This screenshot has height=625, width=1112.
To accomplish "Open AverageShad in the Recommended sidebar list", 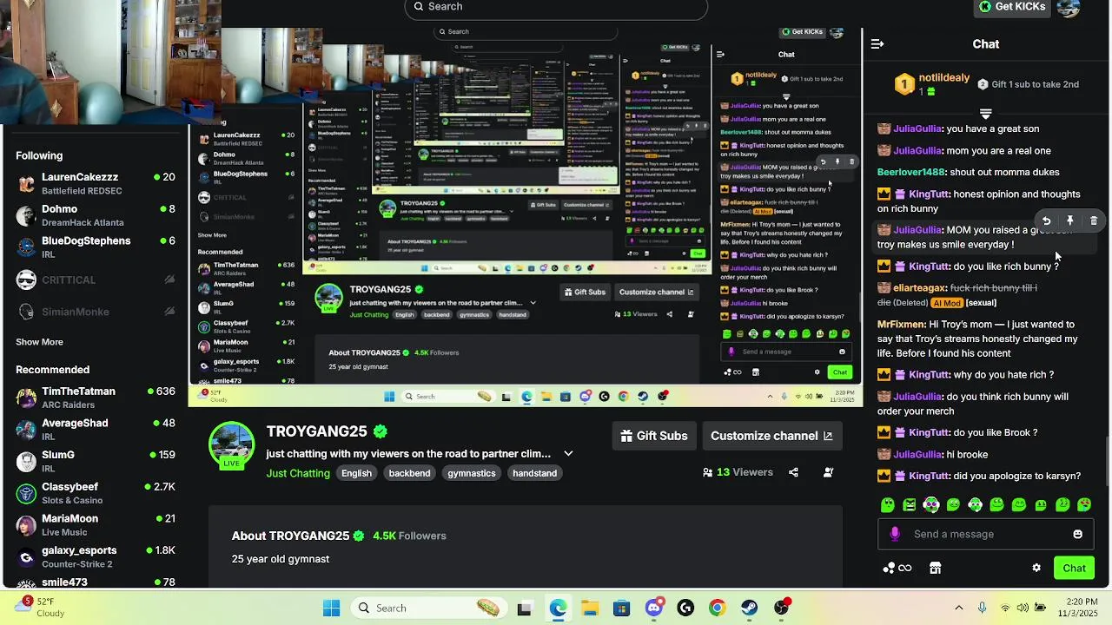I will (x=96, y=430).
